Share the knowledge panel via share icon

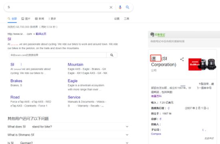[182, 59]
